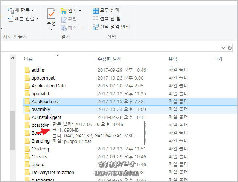
Task: Select the apppatch folder icon
Action: (27, 93)
